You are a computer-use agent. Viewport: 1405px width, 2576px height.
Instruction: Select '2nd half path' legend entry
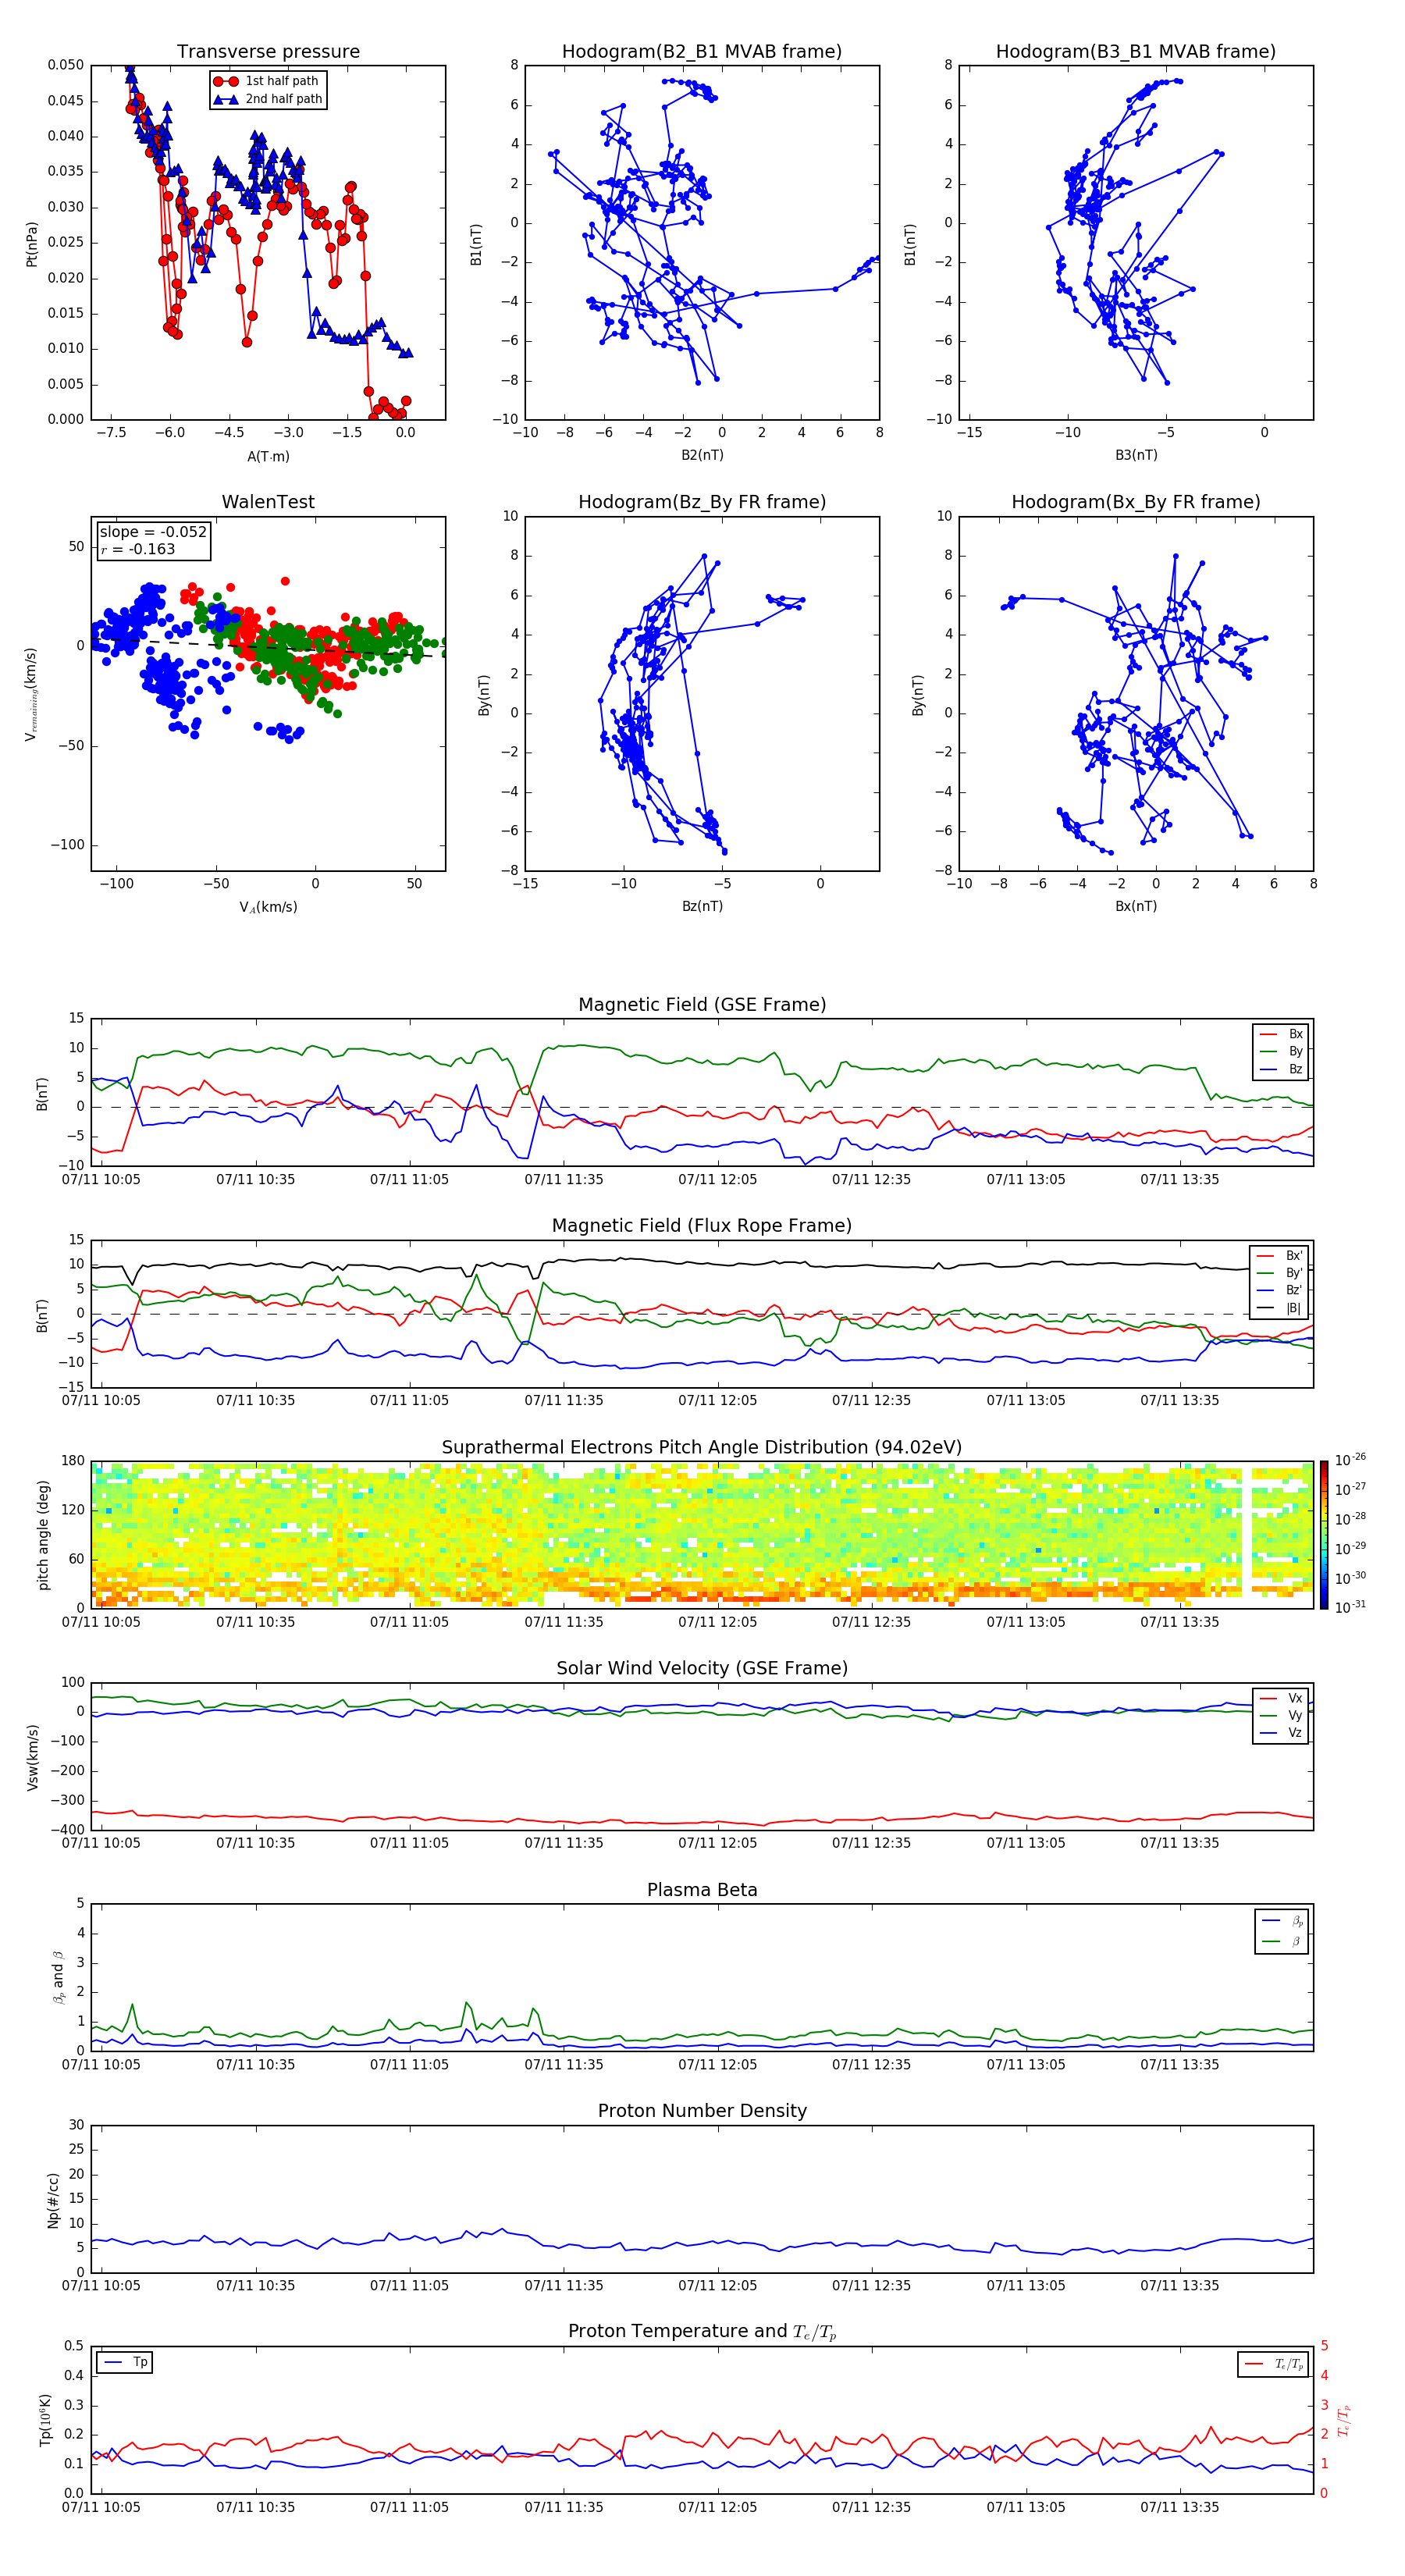tap(268, 99)
